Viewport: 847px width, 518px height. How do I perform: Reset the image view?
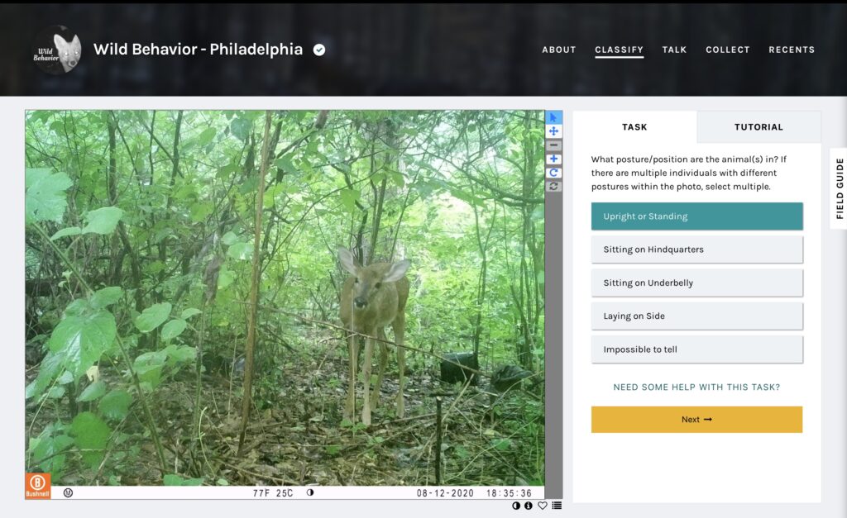(x=553, y=187)
